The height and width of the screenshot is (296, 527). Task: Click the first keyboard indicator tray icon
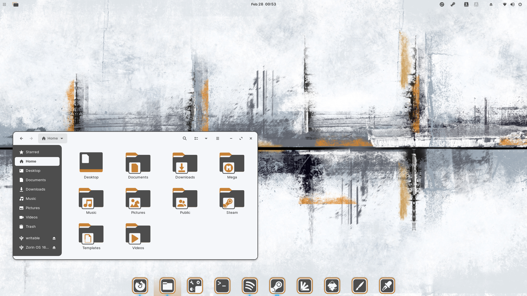coord(466,4)
